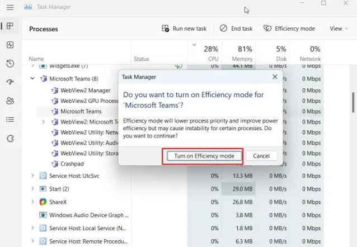The height and width of the screenshot is (247, 357).
Task: Click the Task Manager app icon in title bar
Action: pyautogui.click(x=28, y=7)
